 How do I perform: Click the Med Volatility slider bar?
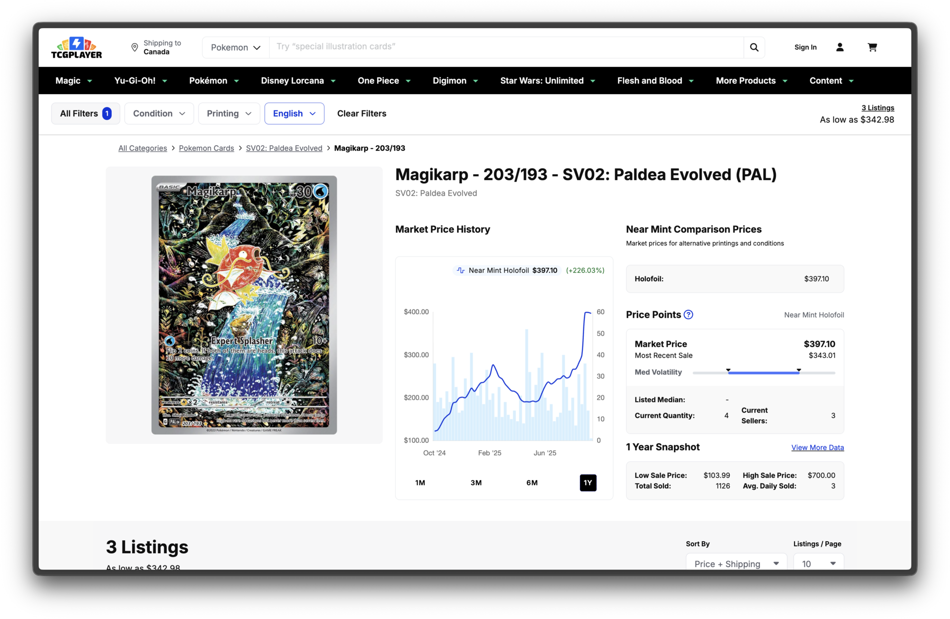click(x=763, y=372)
